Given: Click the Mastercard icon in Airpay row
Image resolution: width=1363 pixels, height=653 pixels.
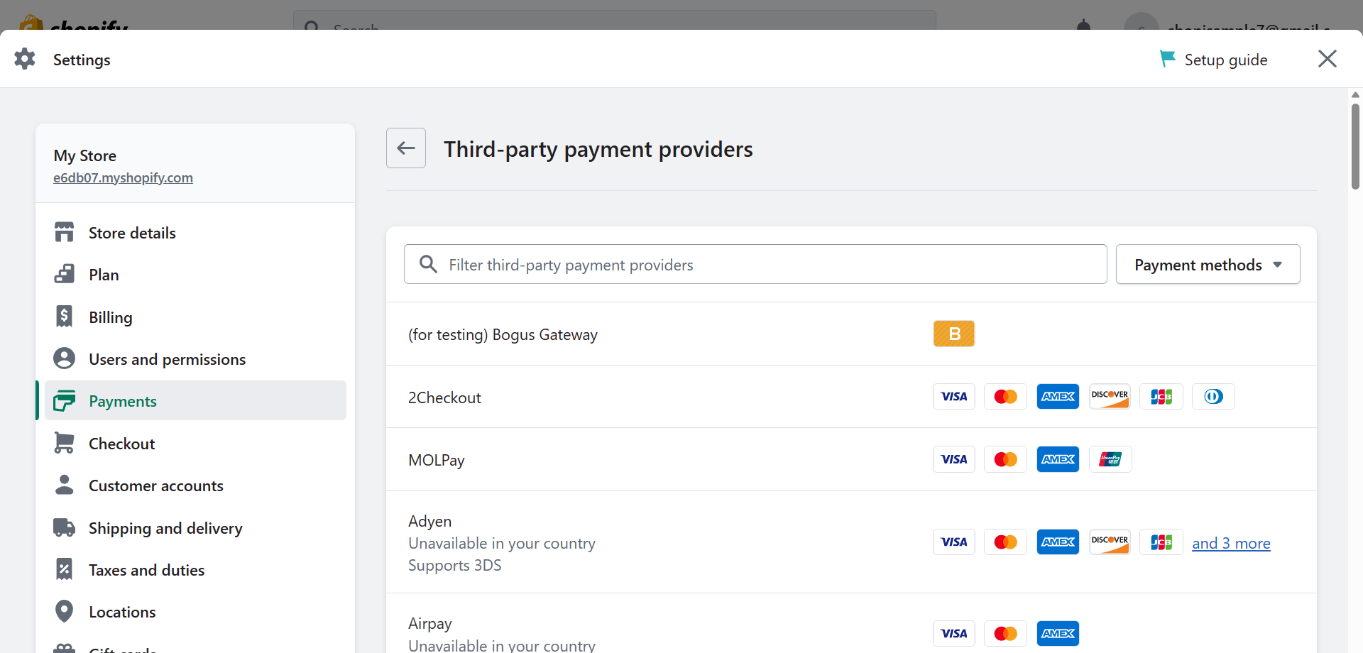Looking at the screenshot, I should coord(1005,633).
